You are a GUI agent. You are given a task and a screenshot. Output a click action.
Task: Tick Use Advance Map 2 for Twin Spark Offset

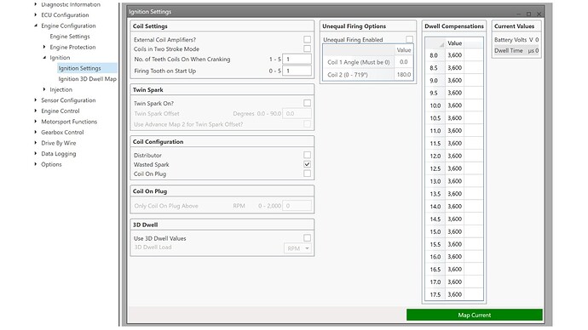pyautogui.click(x=307, y=124)
